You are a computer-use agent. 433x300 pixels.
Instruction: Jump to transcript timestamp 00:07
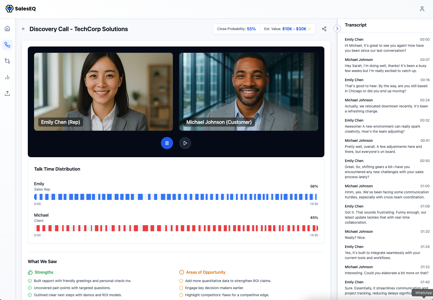click(x=425, y=60)
